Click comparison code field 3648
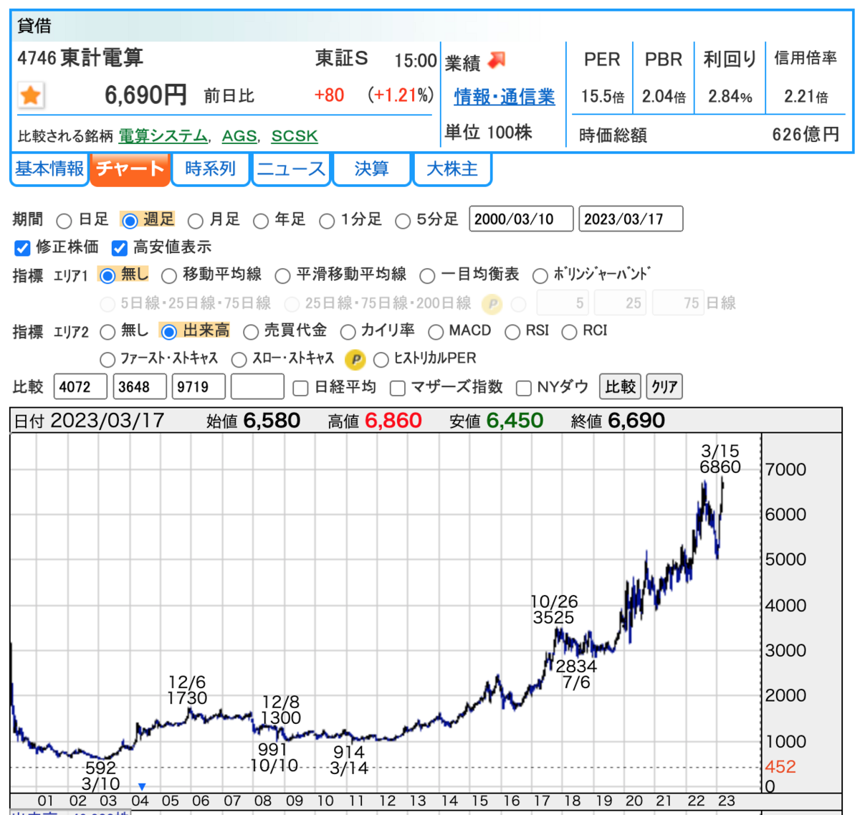 [x=140, y=387]
